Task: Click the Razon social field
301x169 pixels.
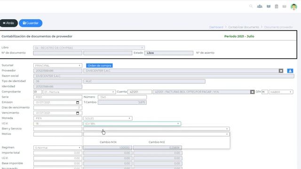Action: point(164,76)
